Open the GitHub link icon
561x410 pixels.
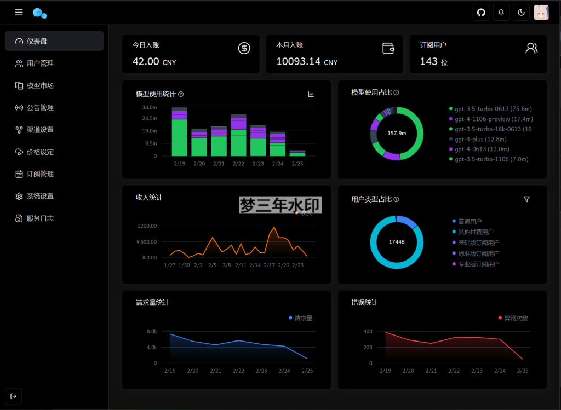(481, 13)
